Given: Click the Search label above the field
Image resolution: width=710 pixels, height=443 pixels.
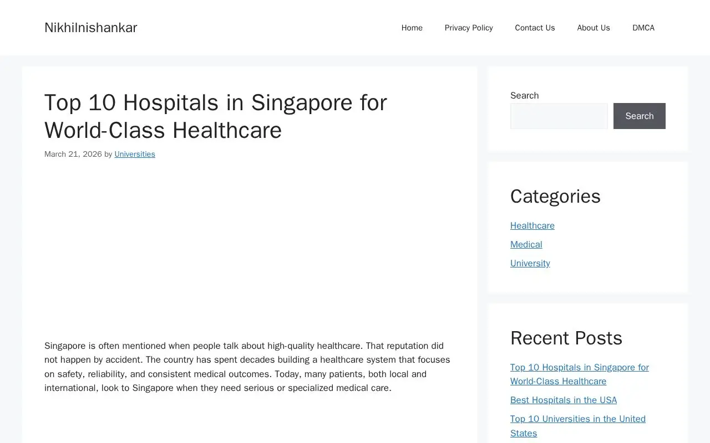Looking at the screenshot, I should (x=525, y=95).
